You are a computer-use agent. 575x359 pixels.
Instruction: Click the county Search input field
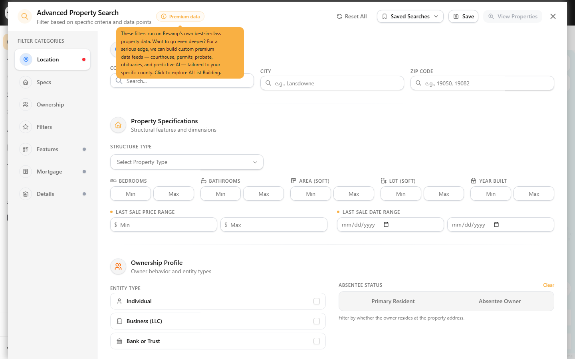pos(182,81)
